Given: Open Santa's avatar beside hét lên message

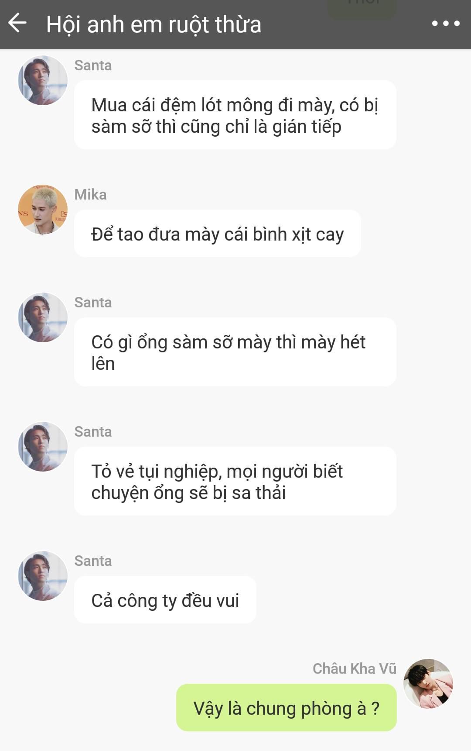Looking at the screenshot, I should coord(43,317).
